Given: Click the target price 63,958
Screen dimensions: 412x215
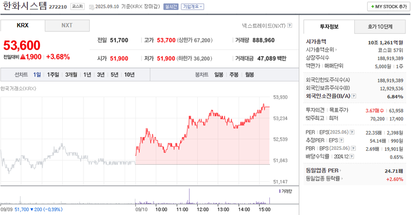Looking at the screenshot, I should (x=396, y=111).
